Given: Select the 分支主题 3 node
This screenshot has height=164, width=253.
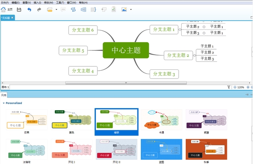Looking at the screenshot, I should [164, 74].
